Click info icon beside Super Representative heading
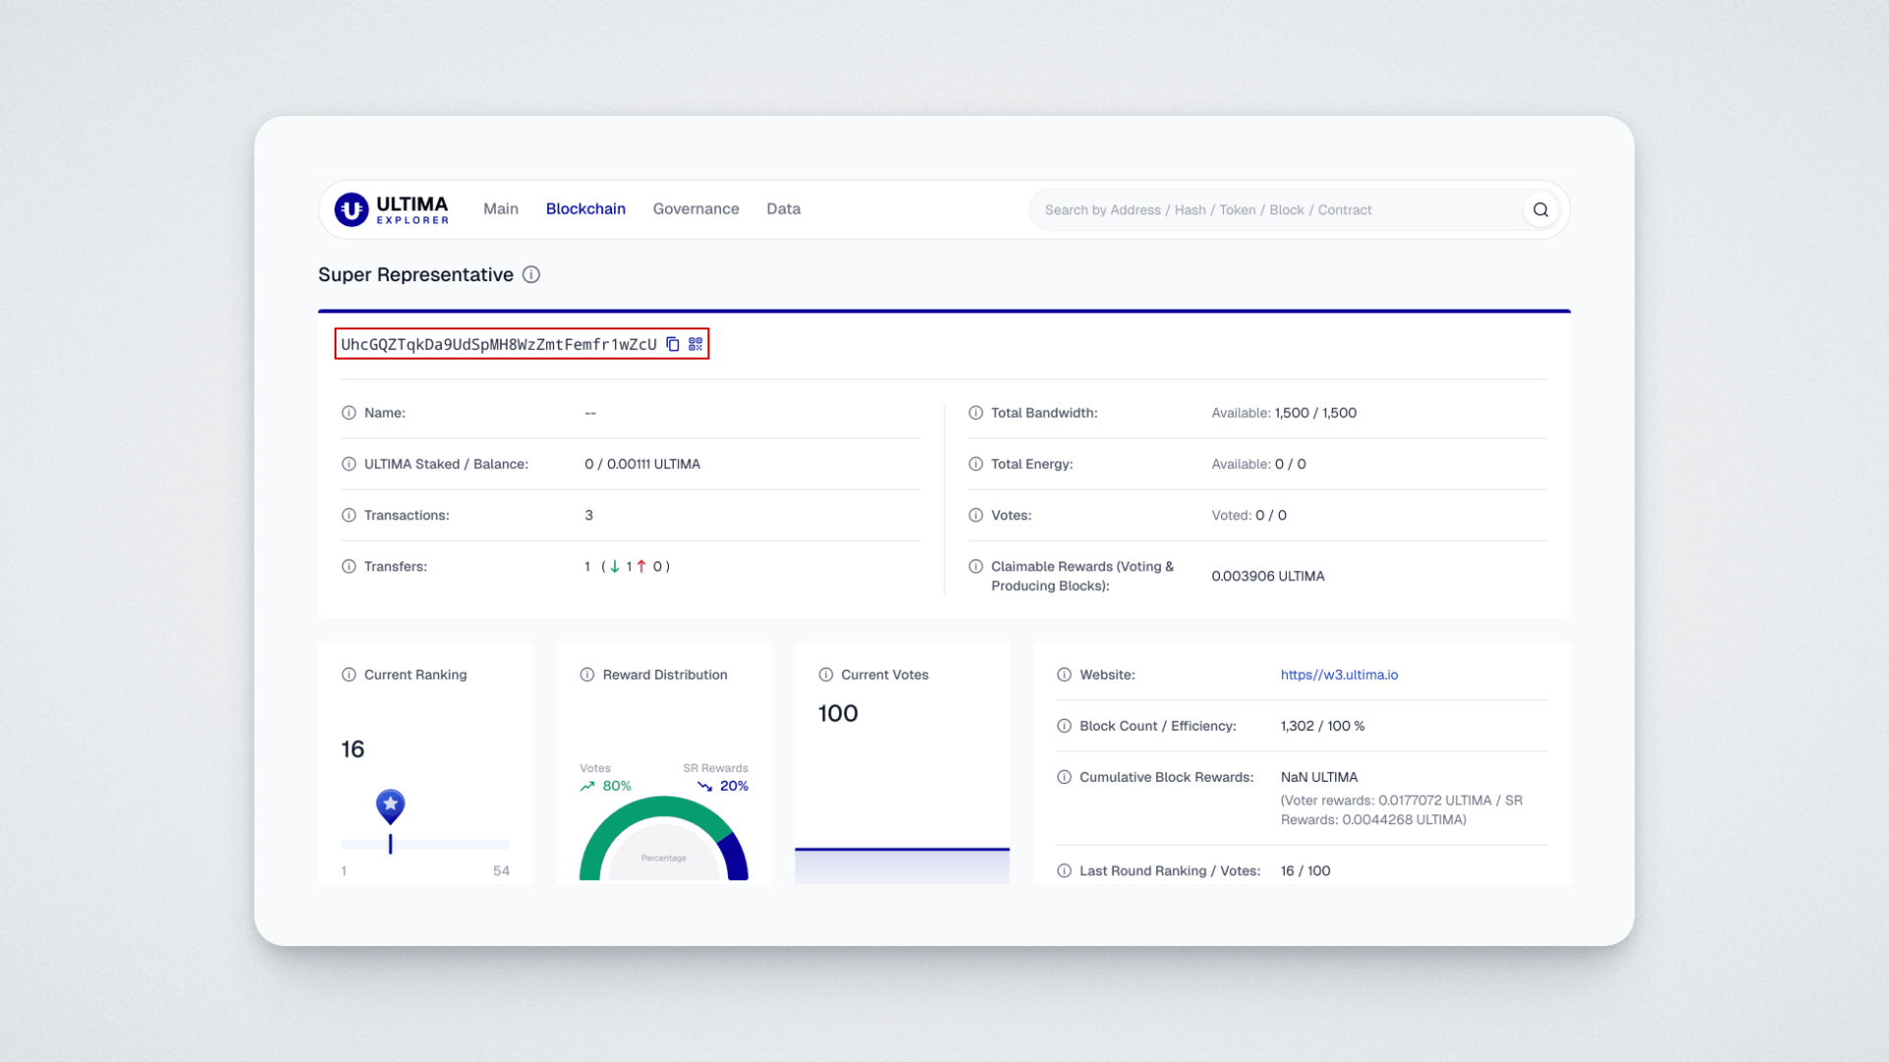Viewport: 1889px width, 1062px height. coord(531,274)
